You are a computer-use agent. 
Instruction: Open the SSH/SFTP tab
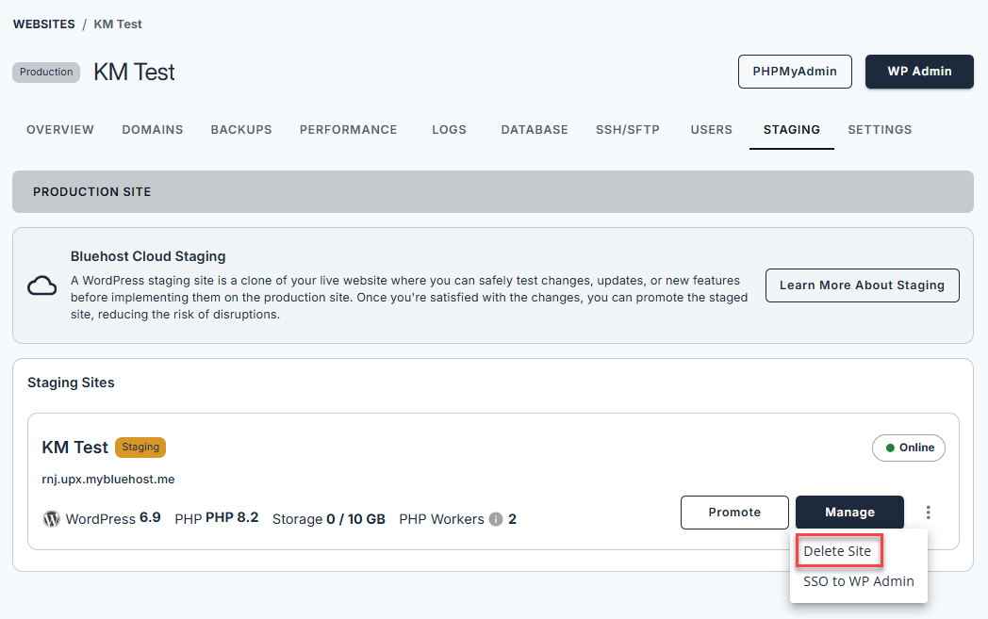pos(629,130)
